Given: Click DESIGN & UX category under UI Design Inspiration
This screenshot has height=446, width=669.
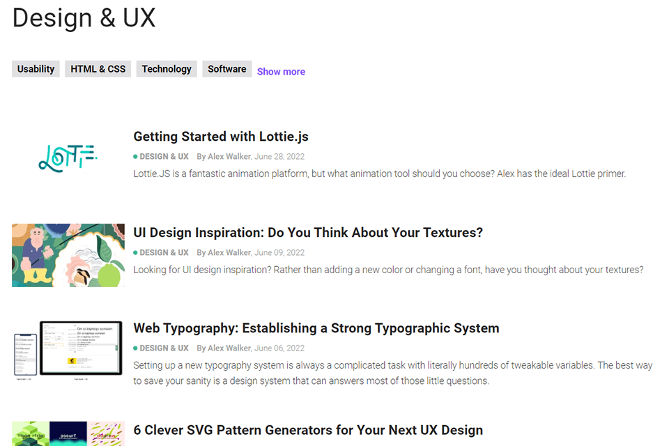Looking at the screenshot, I should pos(164,253).
